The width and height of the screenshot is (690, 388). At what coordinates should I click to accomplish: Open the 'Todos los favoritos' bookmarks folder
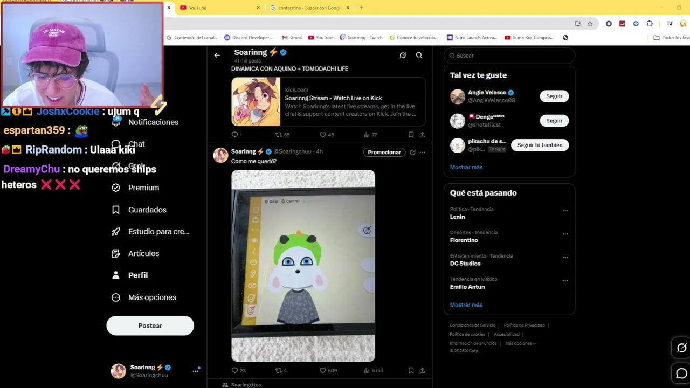click(671, 38)
